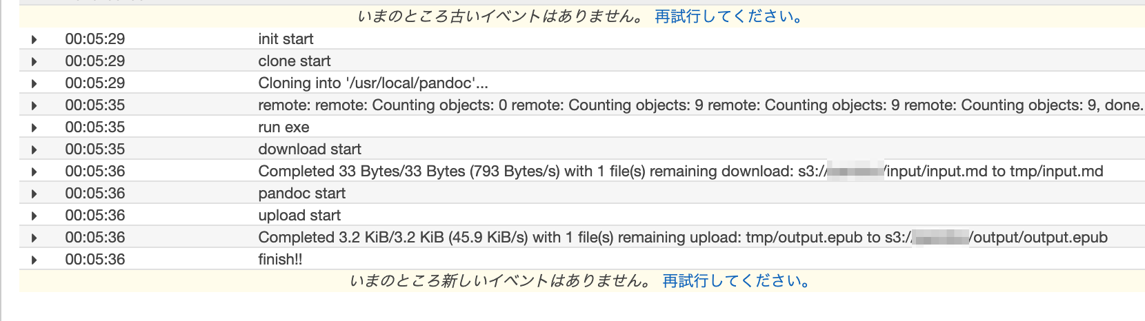Expand the 'remote: Counting objects' log row
Viewport: 1145px width, 321px height.
click(x=34, y=105)
